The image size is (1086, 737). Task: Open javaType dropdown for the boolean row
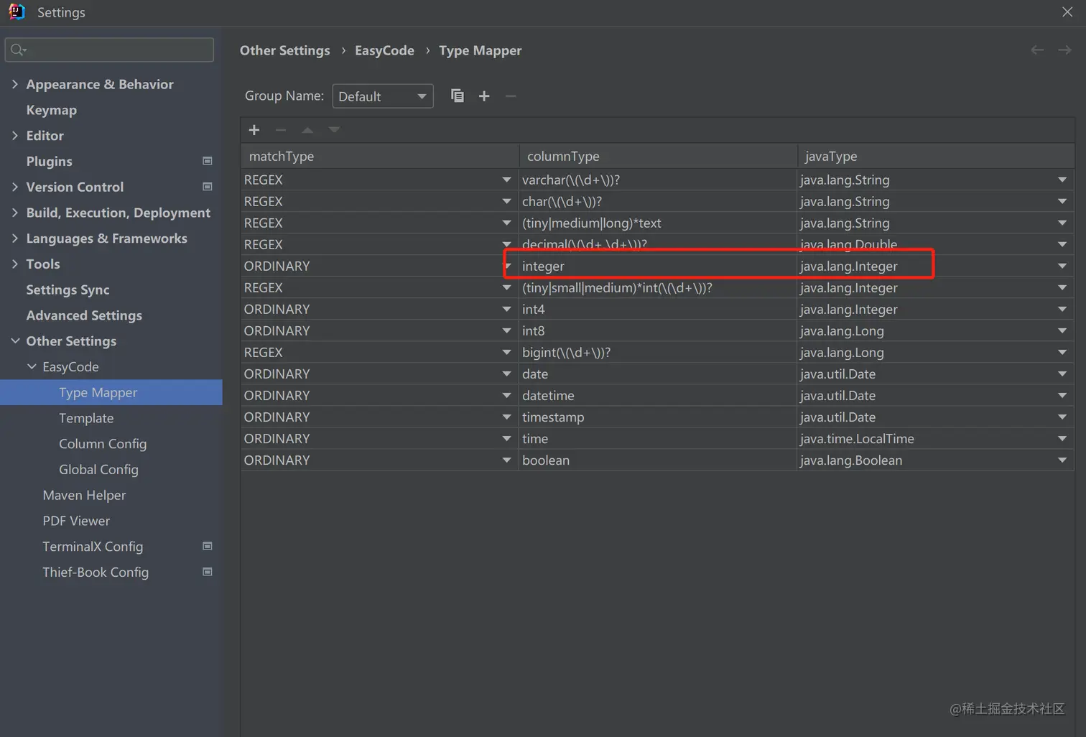(x=1062, y=460)
